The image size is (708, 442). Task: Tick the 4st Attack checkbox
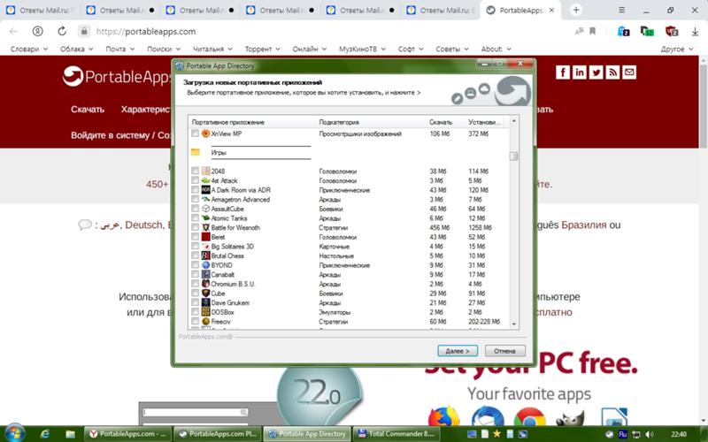point(195,180)
